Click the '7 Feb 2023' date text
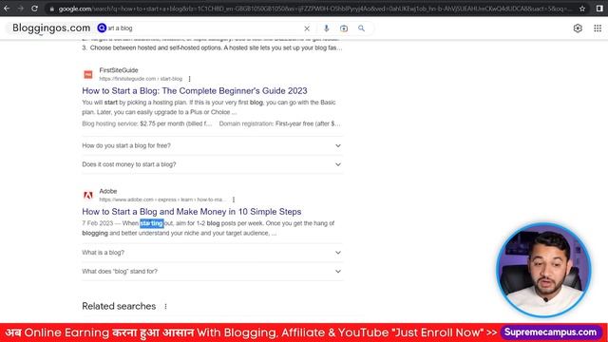The height and width of the screenshot is (342, 608). point(97,223)
